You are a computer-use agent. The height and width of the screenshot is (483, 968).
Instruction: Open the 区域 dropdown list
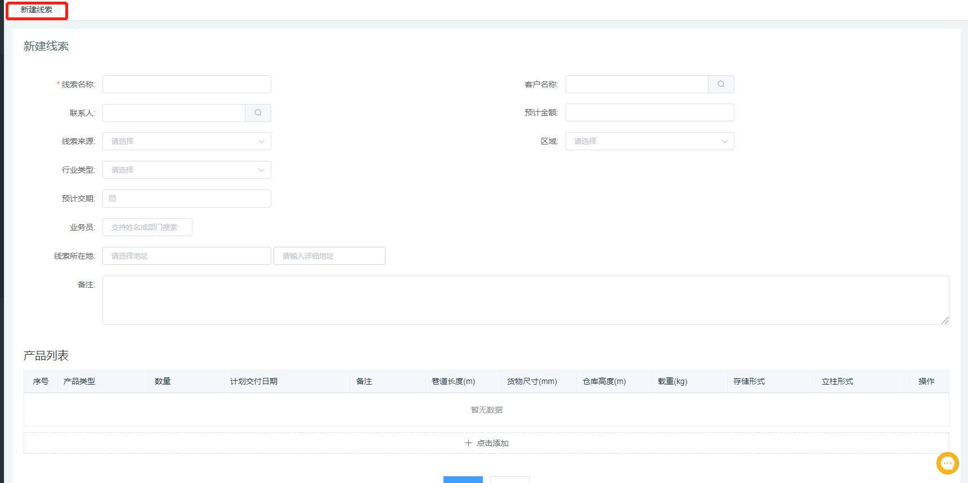[x=649, y=142]
